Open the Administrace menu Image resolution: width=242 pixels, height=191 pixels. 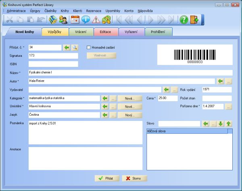[x=16, y=11]
